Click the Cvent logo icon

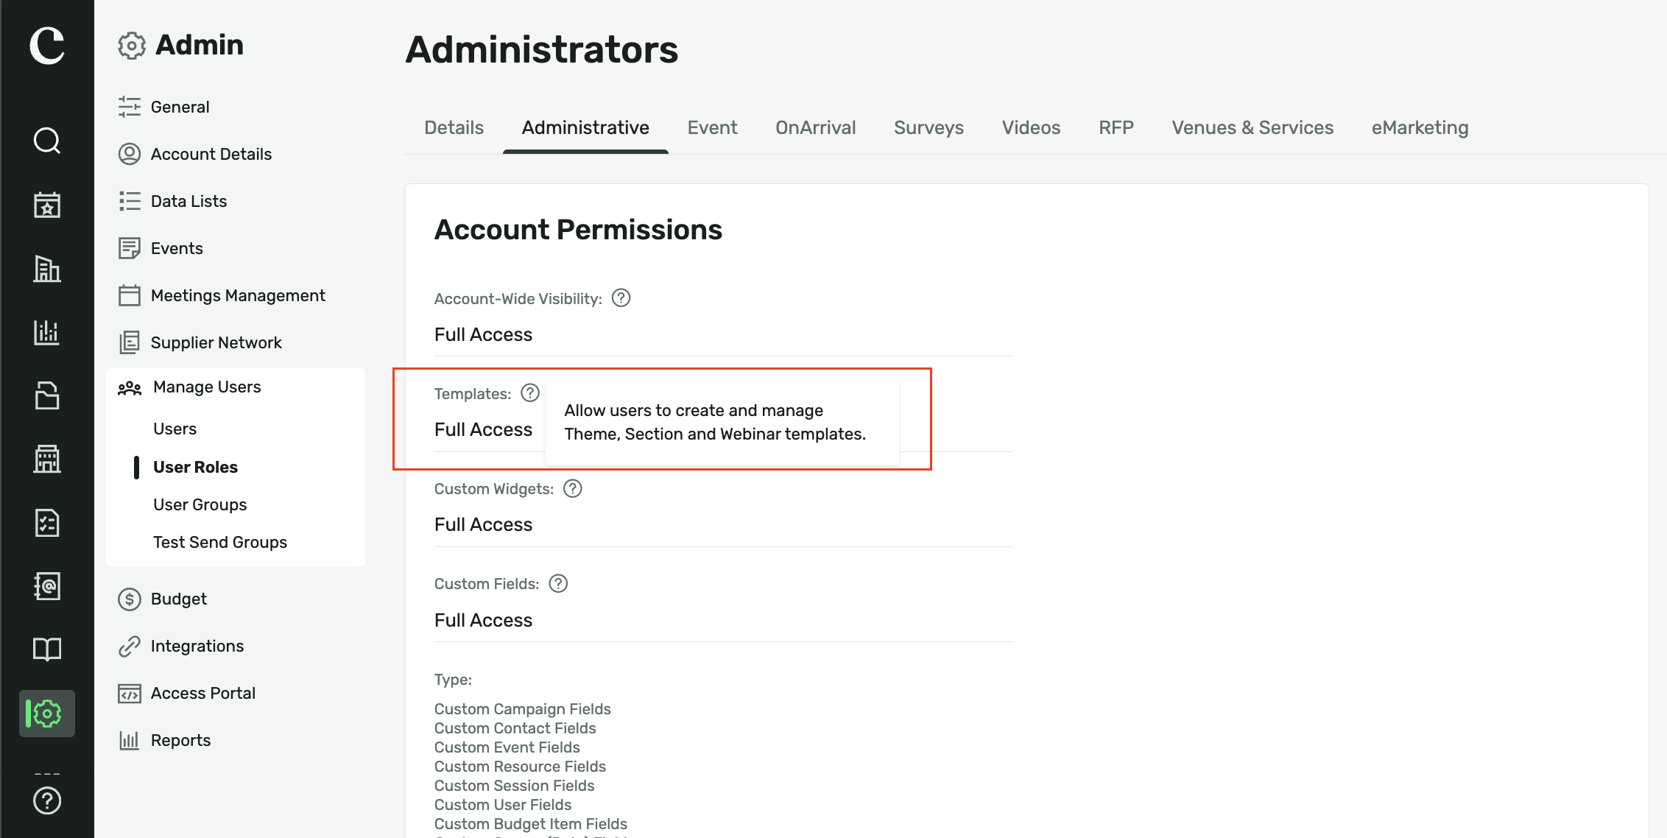click(47, 46)
